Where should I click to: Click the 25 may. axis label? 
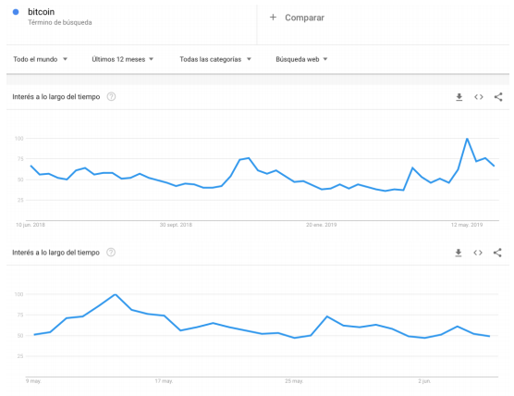coord(294,381)
